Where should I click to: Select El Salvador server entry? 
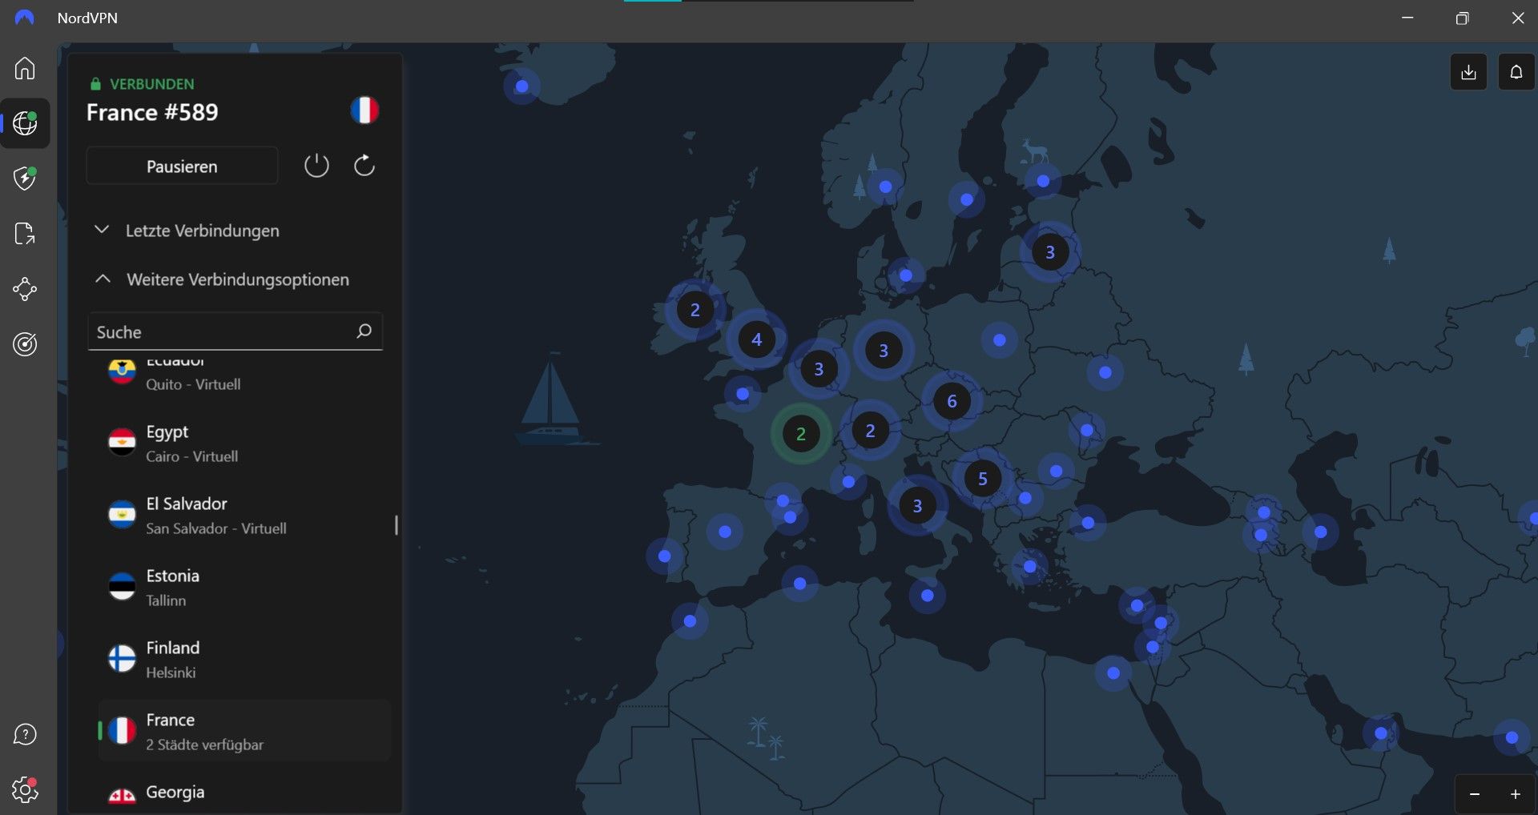(x=244, y=516)
